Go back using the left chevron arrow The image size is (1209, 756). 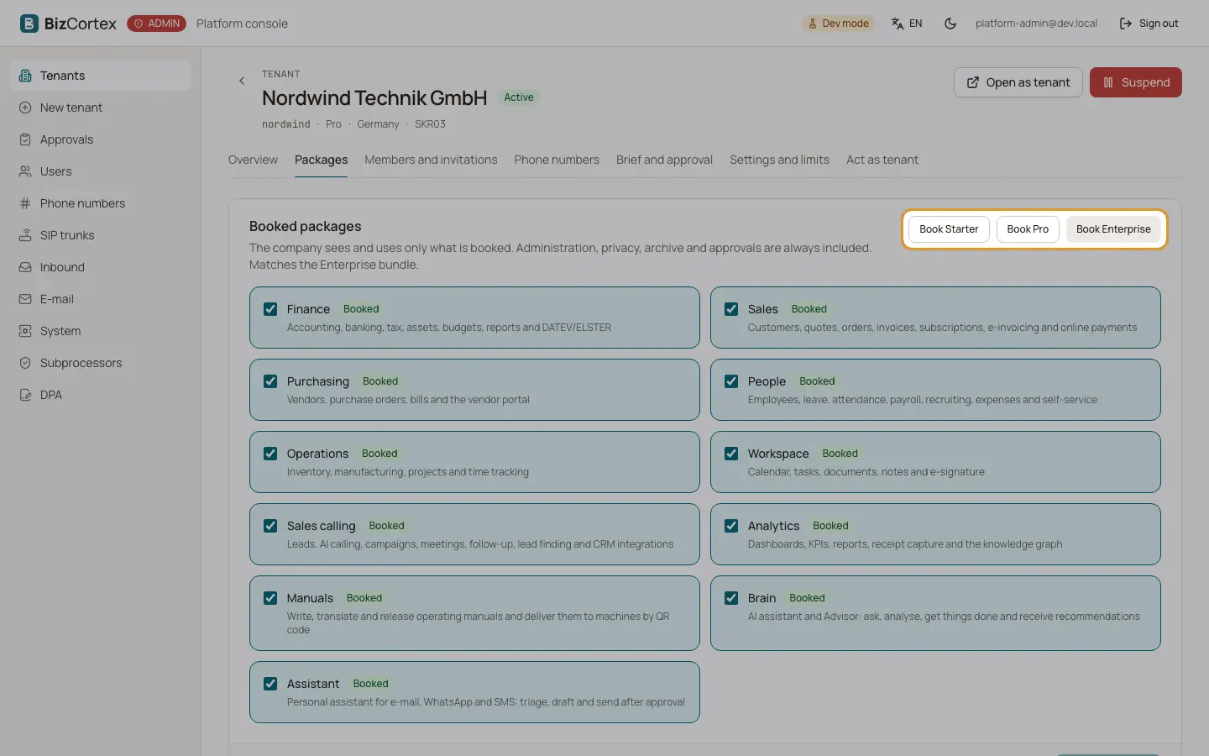click(242, 81)
